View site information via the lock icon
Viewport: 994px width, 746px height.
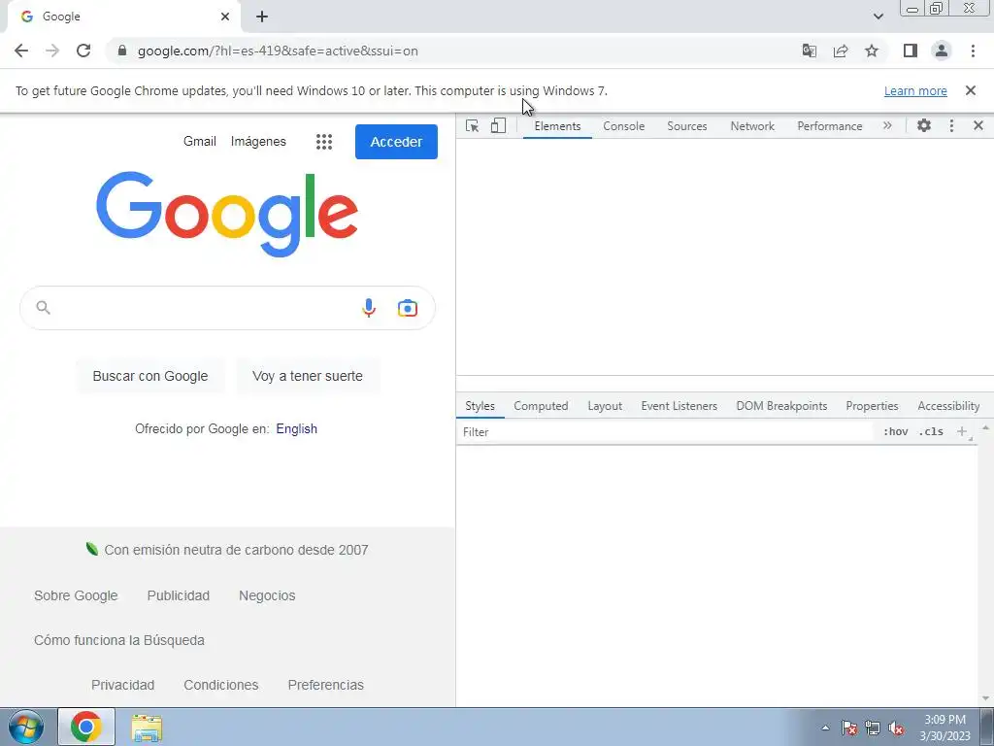pyautogui.click(x=123, y=51)
